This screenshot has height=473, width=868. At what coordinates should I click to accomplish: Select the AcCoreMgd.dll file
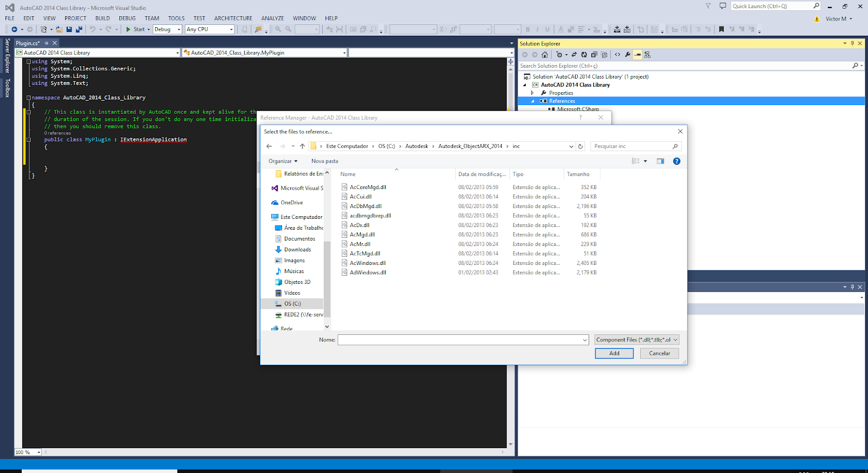(368, 187)
